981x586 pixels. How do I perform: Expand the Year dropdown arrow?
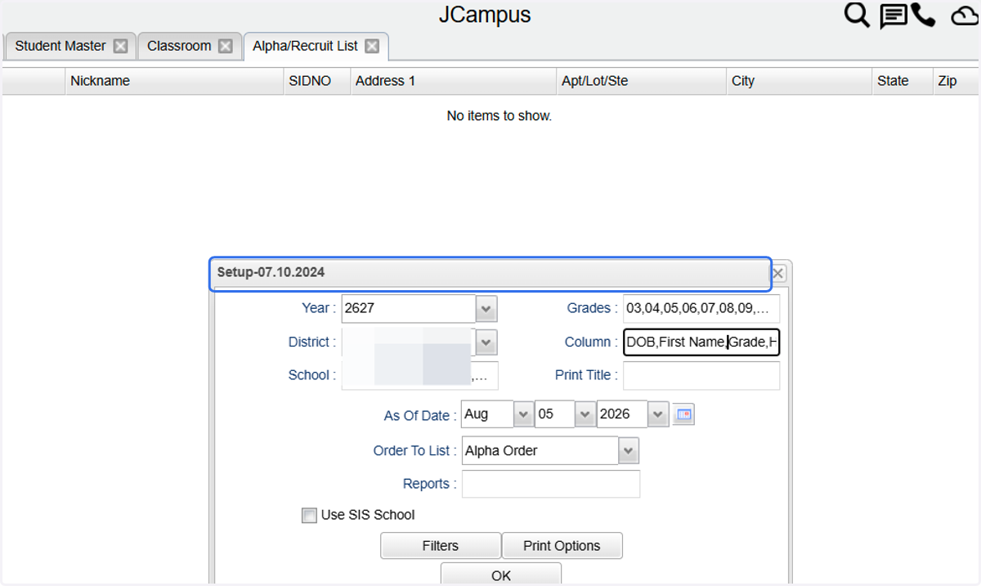coord(486,309)
